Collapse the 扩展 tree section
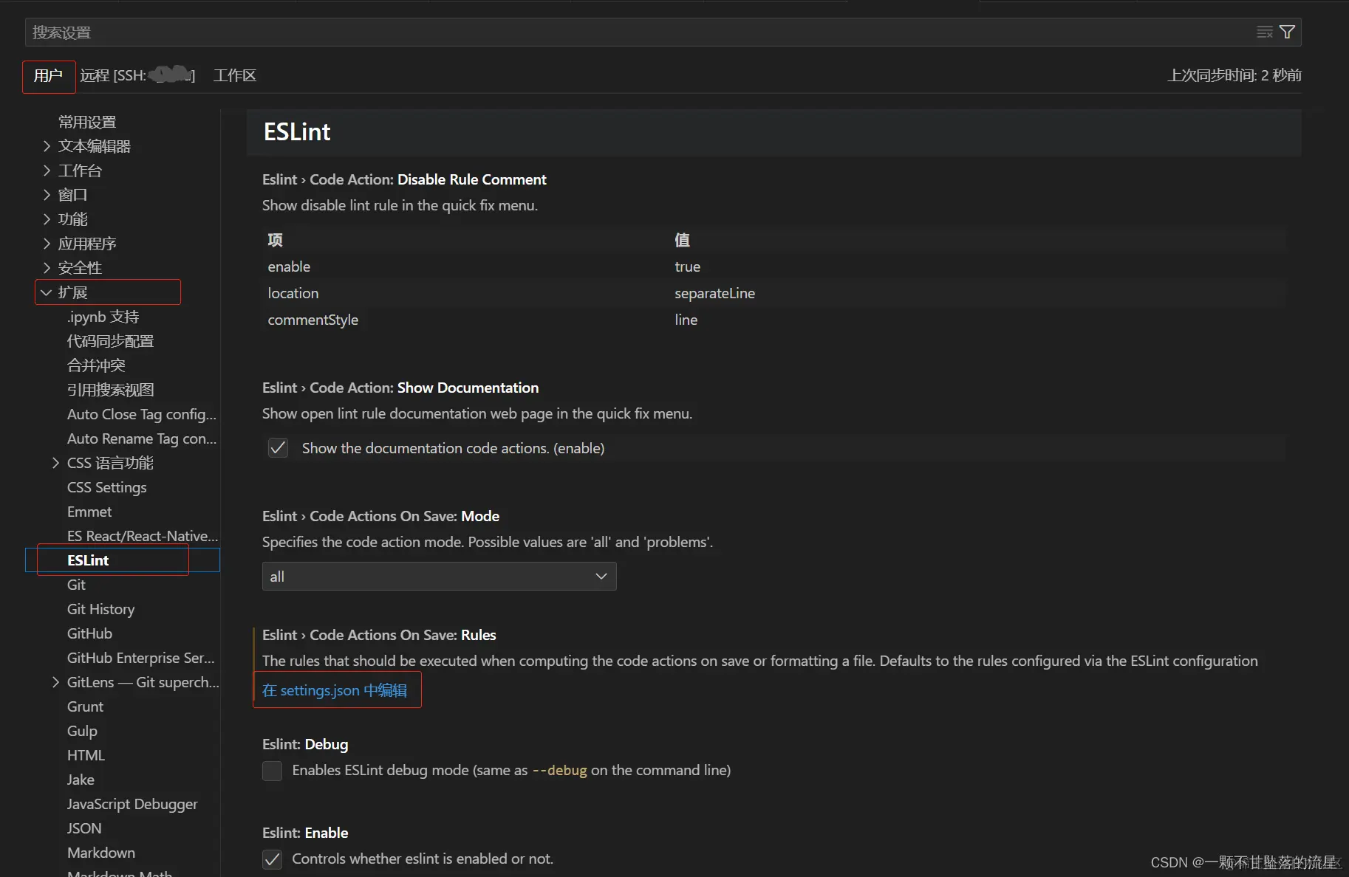 [x=47, y=292]
